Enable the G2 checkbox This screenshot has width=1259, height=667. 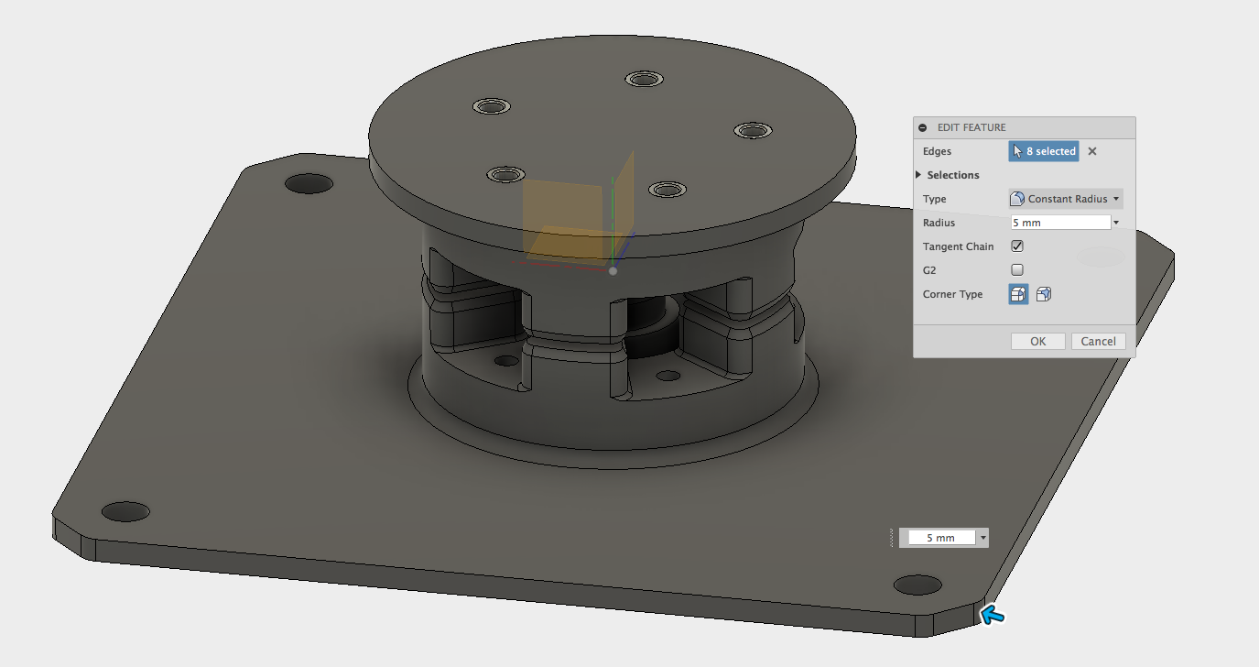(1017, 270)
